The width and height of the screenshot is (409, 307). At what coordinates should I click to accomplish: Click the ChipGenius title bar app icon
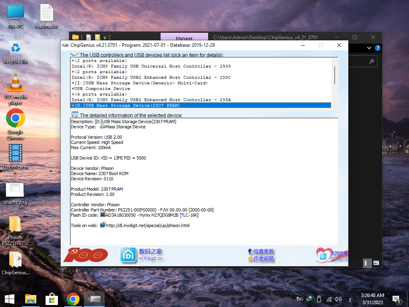[x=65, y=45]
